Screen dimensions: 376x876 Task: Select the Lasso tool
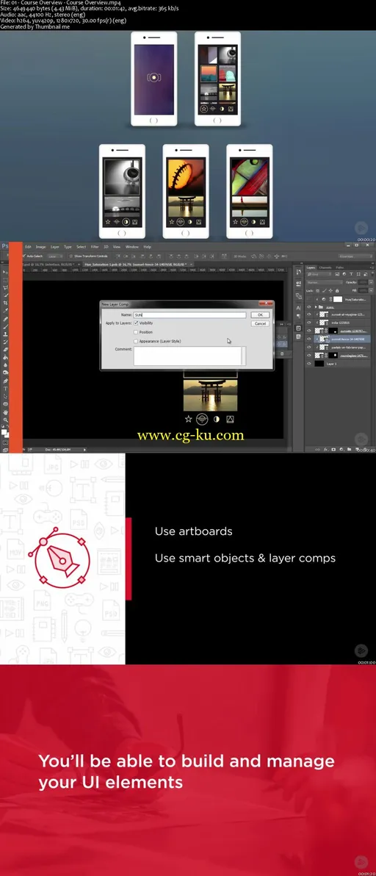[6, 288]
